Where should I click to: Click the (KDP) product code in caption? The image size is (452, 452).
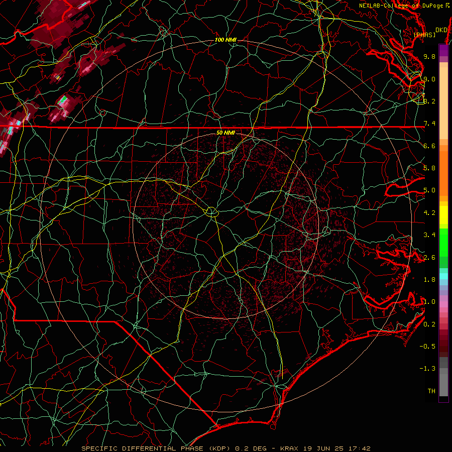[x=220, y=448]
